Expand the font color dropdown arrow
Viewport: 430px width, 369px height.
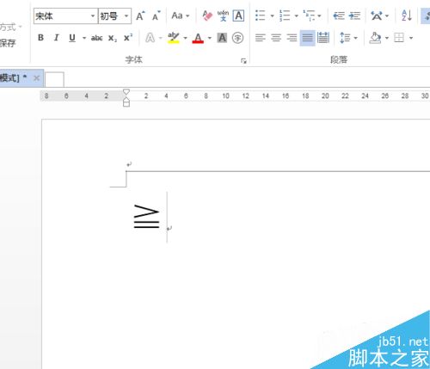[x=210, y=38]
